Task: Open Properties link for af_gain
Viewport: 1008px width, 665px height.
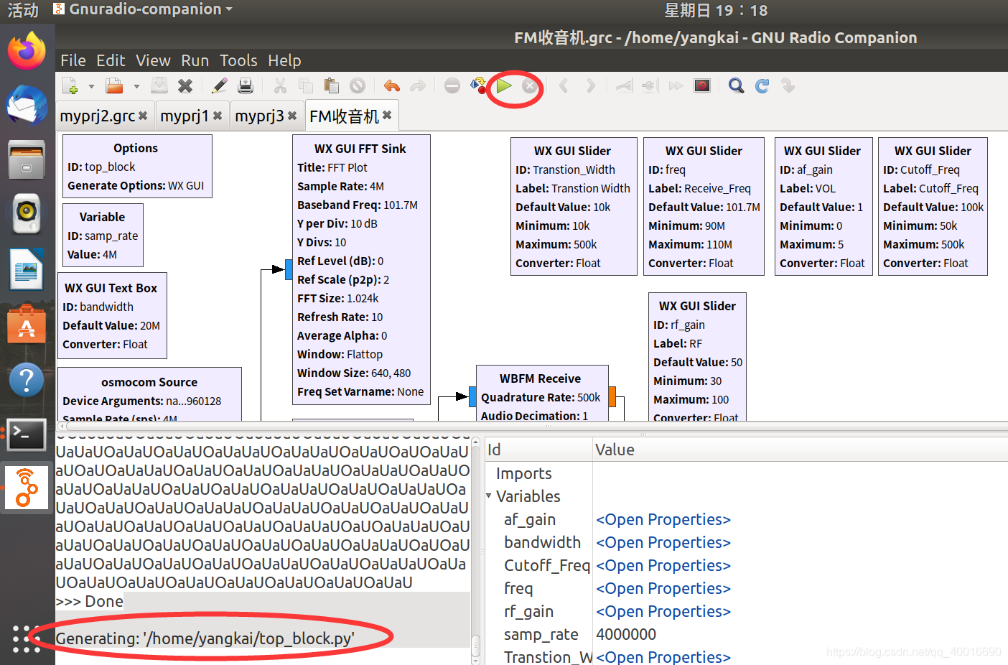Action: point(663,519)
